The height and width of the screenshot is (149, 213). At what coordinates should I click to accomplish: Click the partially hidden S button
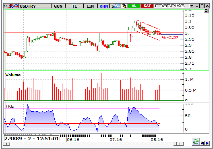coord(112,6)
